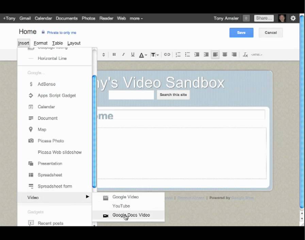
Task: Toggle bold formatting in toolbar
Action: click(x=114, y=55)
